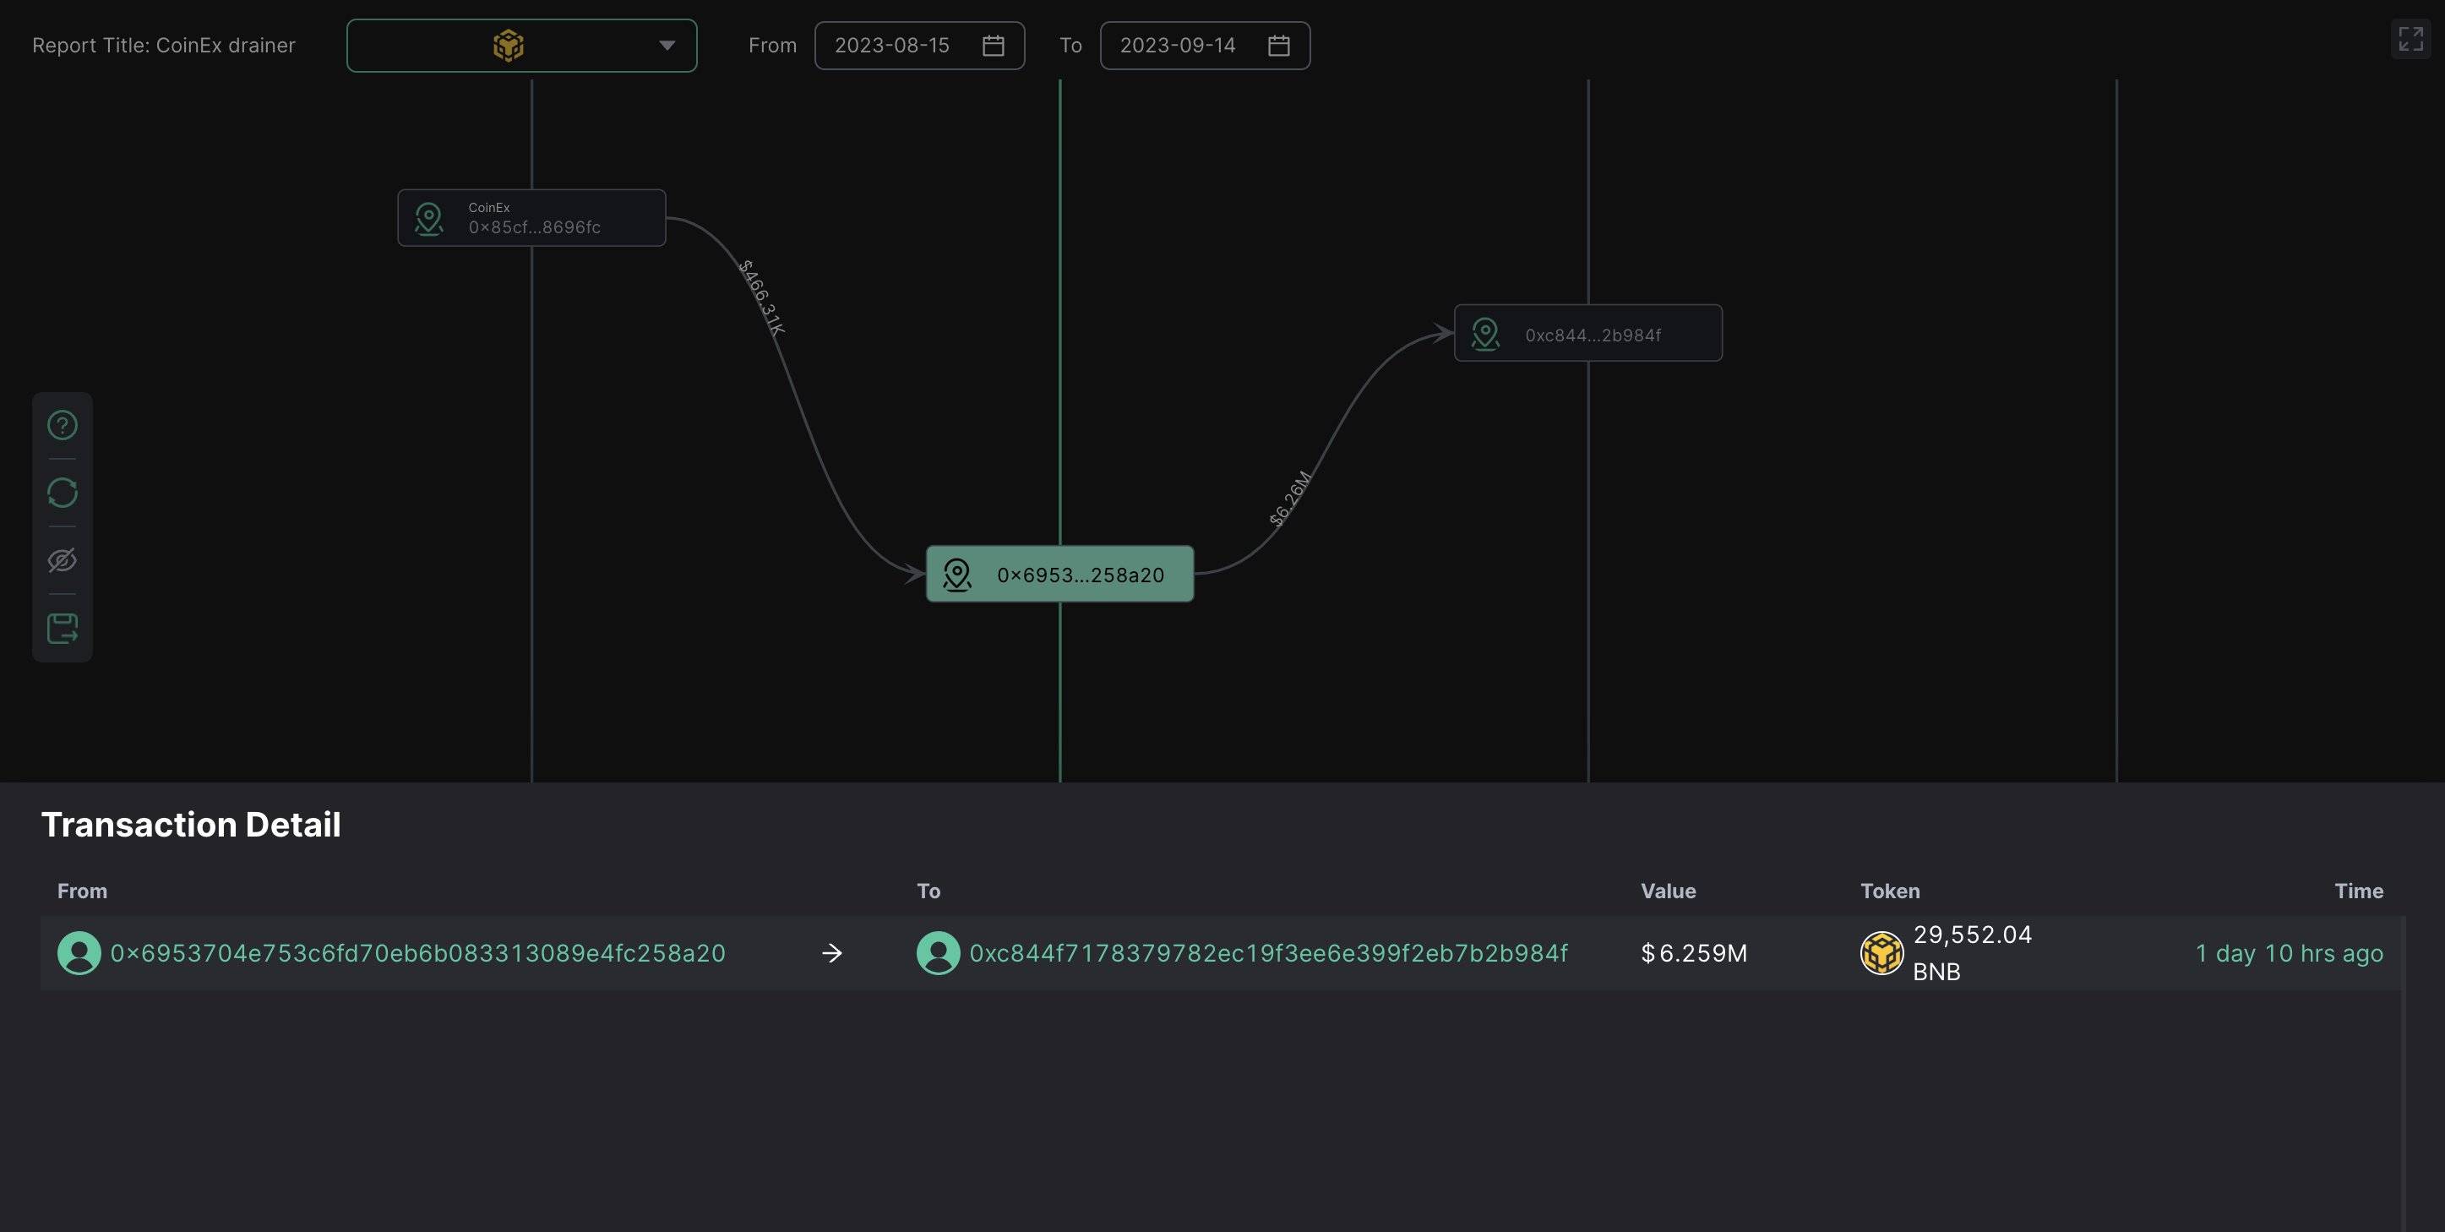
Task: Select the 0xc844...2b984f node
Action: tap(1589, 333)
